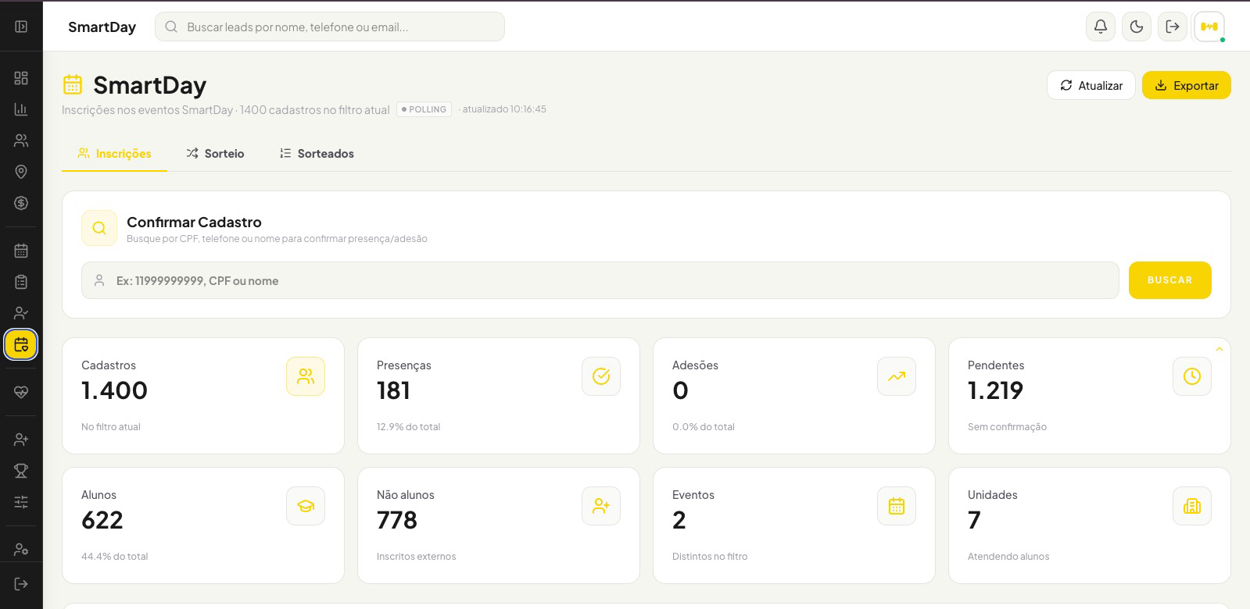Open the map pin locations icon
Screen dimensions: 1250x609
tap(21, 172)
